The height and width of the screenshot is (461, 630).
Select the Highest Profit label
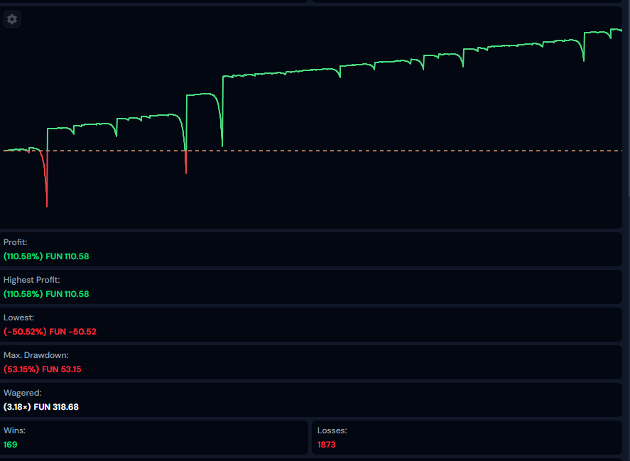[x=31, y=280]
